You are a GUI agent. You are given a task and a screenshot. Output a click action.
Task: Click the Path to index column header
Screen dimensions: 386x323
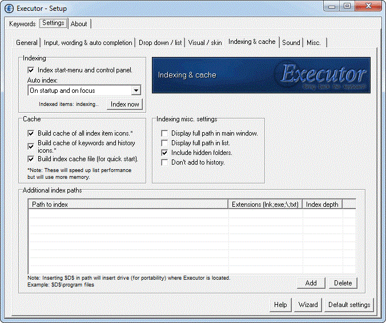tap(128, 205)
